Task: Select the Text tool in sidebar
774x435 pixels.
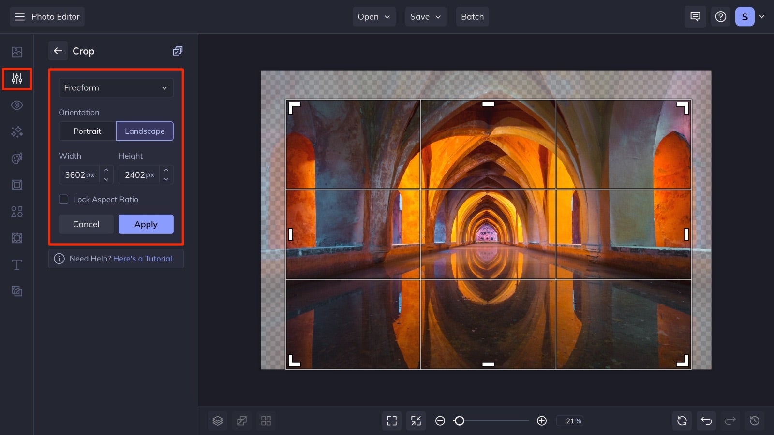Action: click(x=16, y=264)
